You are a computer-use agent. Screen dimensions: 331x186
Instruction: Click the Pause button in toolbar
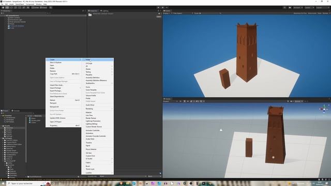point(162,7)
